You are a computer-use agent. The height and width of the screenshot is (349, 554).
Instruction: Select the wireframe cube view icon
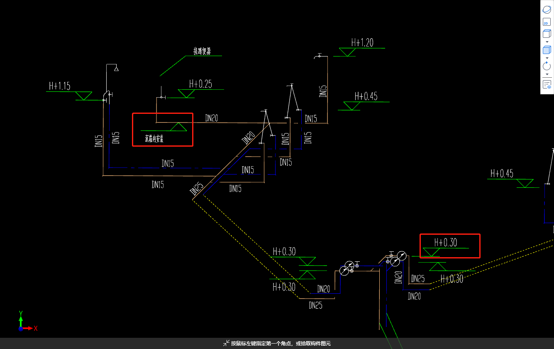[547, 34]
